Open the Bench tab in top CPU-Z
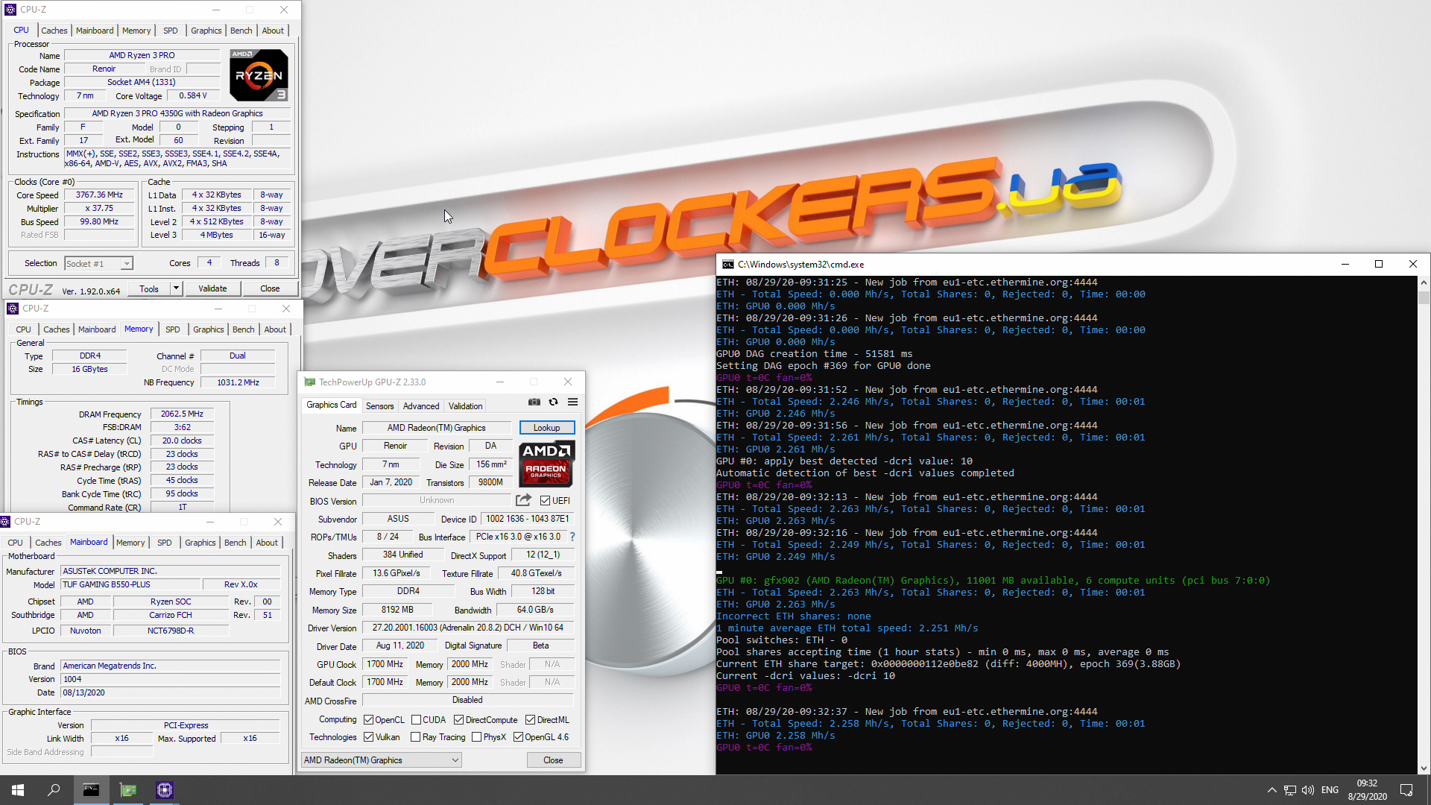This screenshot has height=805, width=1431. (241, 31)
